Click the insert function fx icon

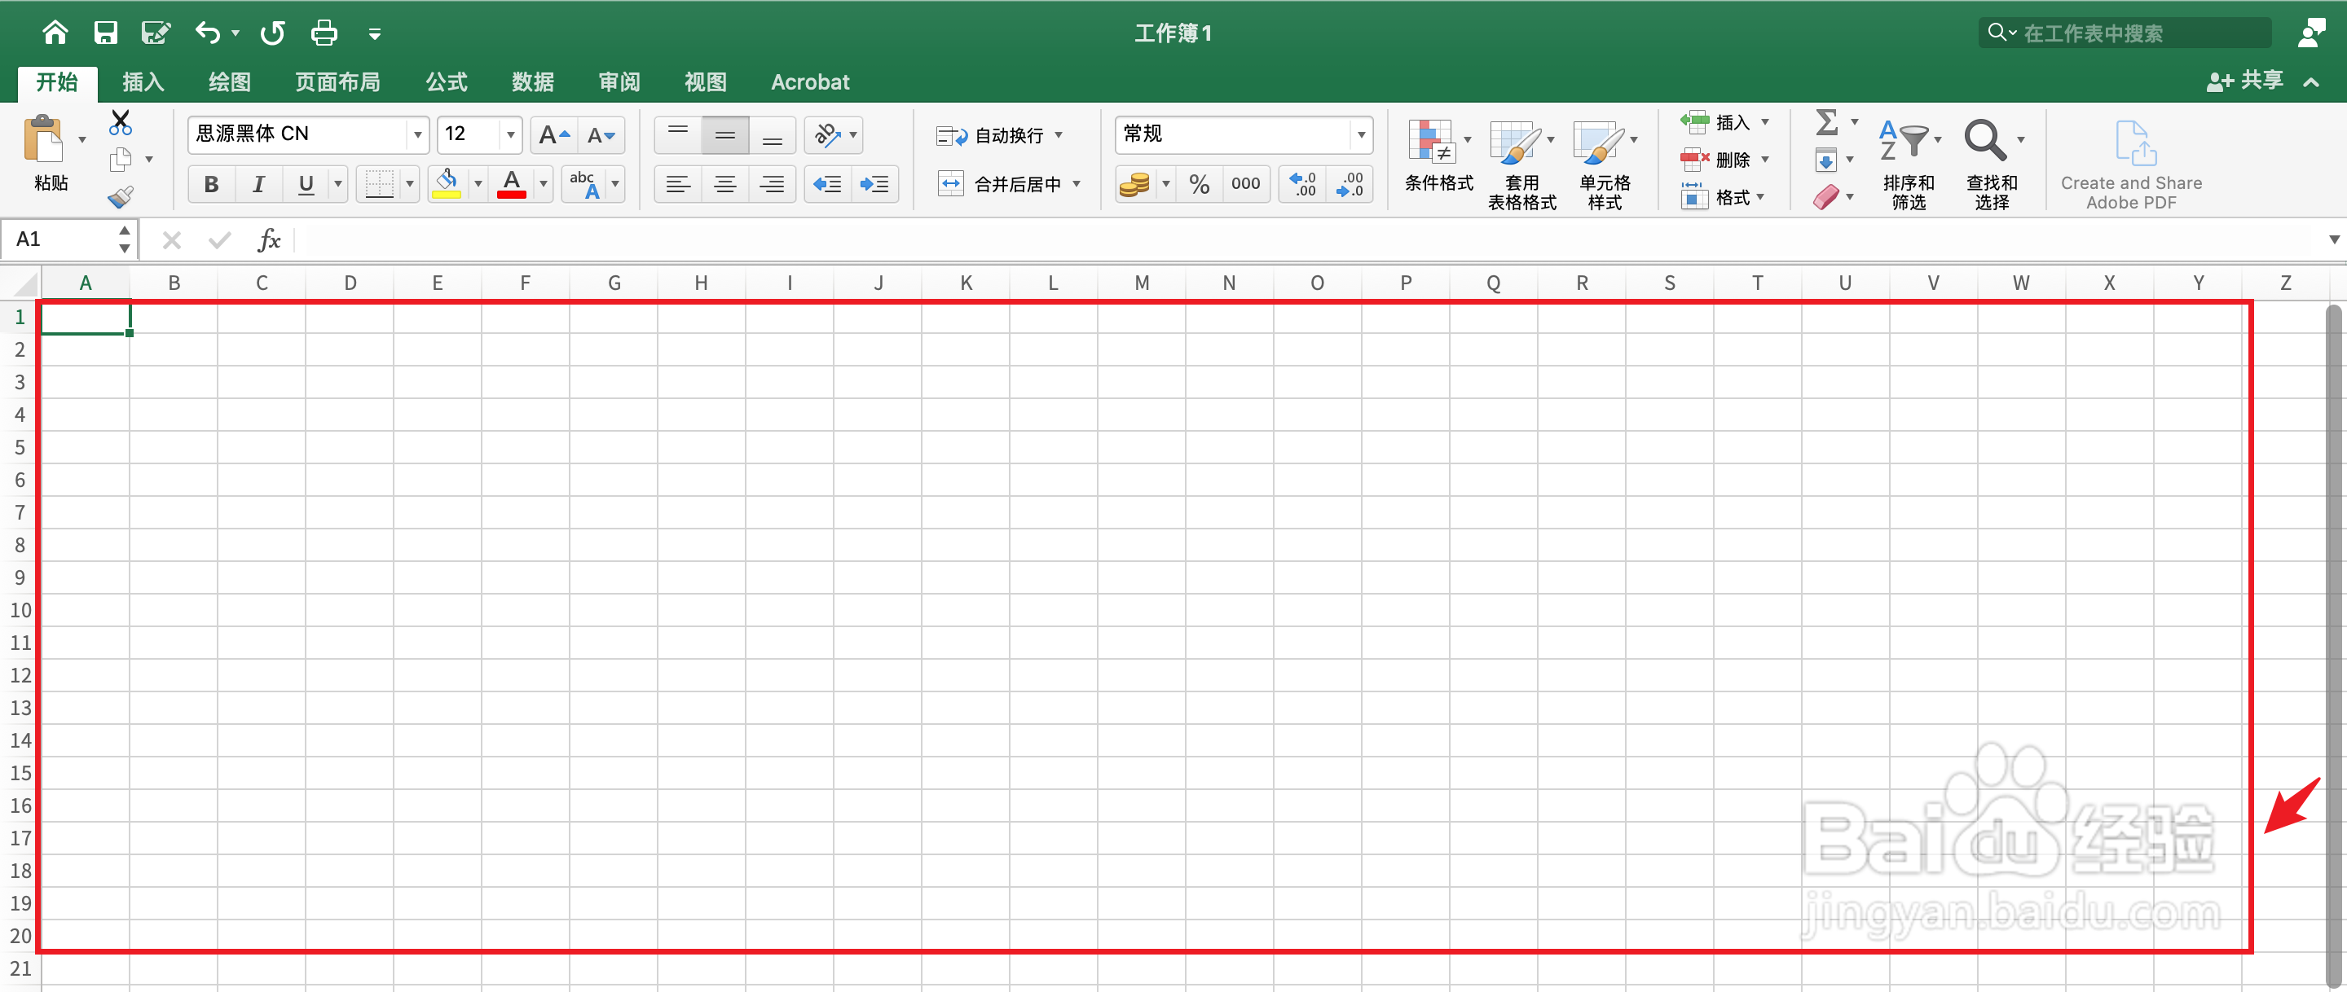tap(269, 240)
